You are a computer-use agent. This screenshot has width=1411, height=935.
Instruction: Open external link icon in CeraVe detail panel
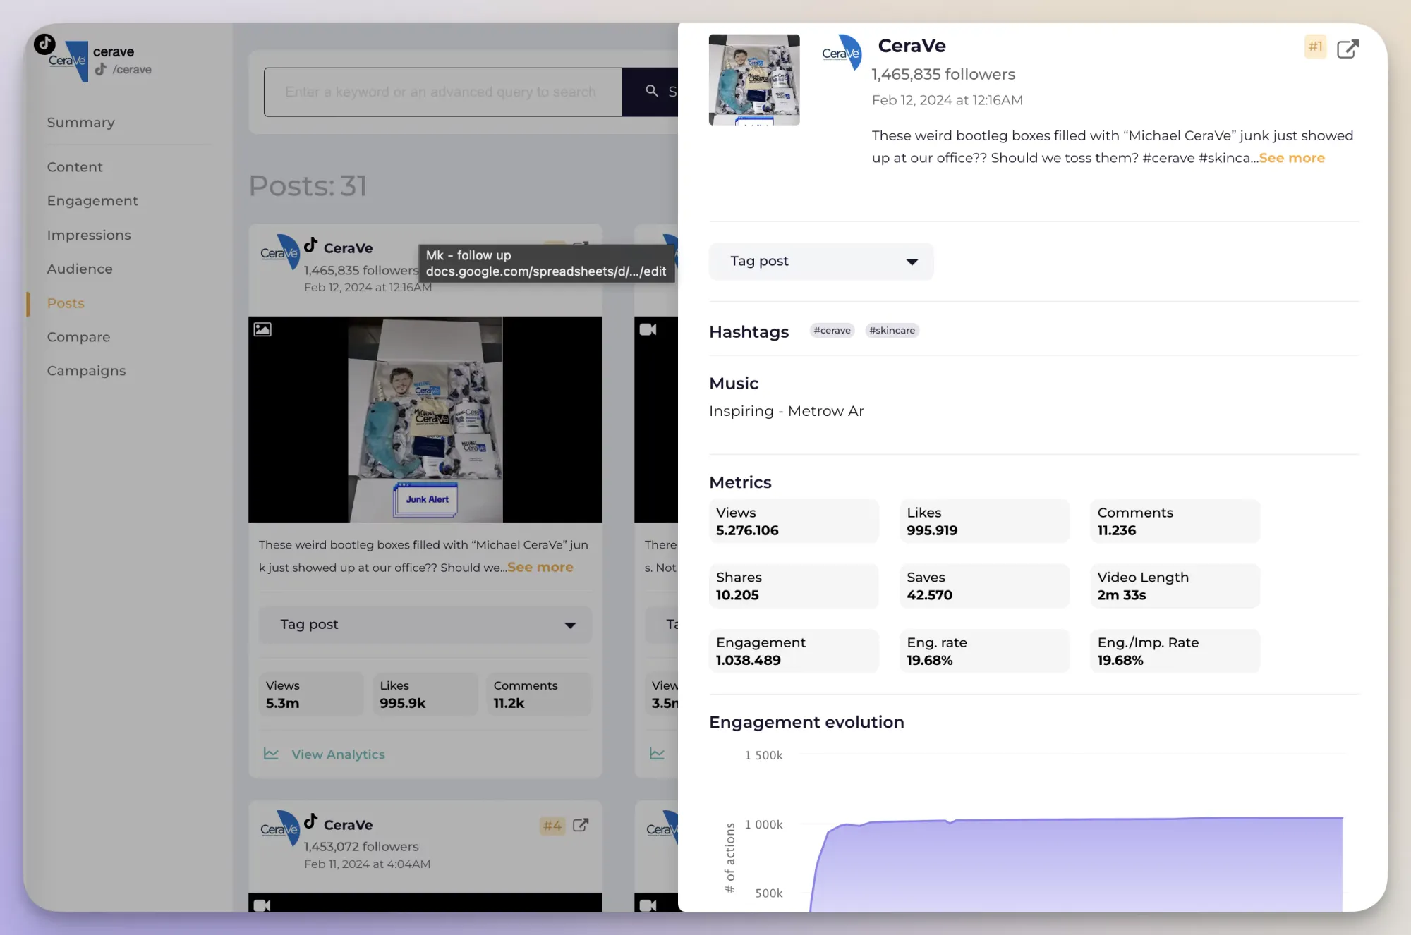click(1348, 49)
